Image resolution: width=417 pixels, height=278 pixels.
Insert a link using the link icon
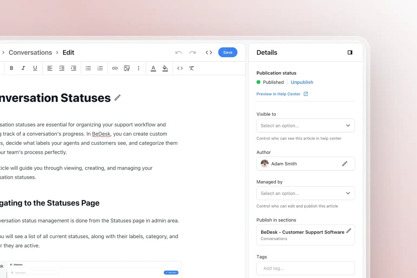[x=115, y=68]
